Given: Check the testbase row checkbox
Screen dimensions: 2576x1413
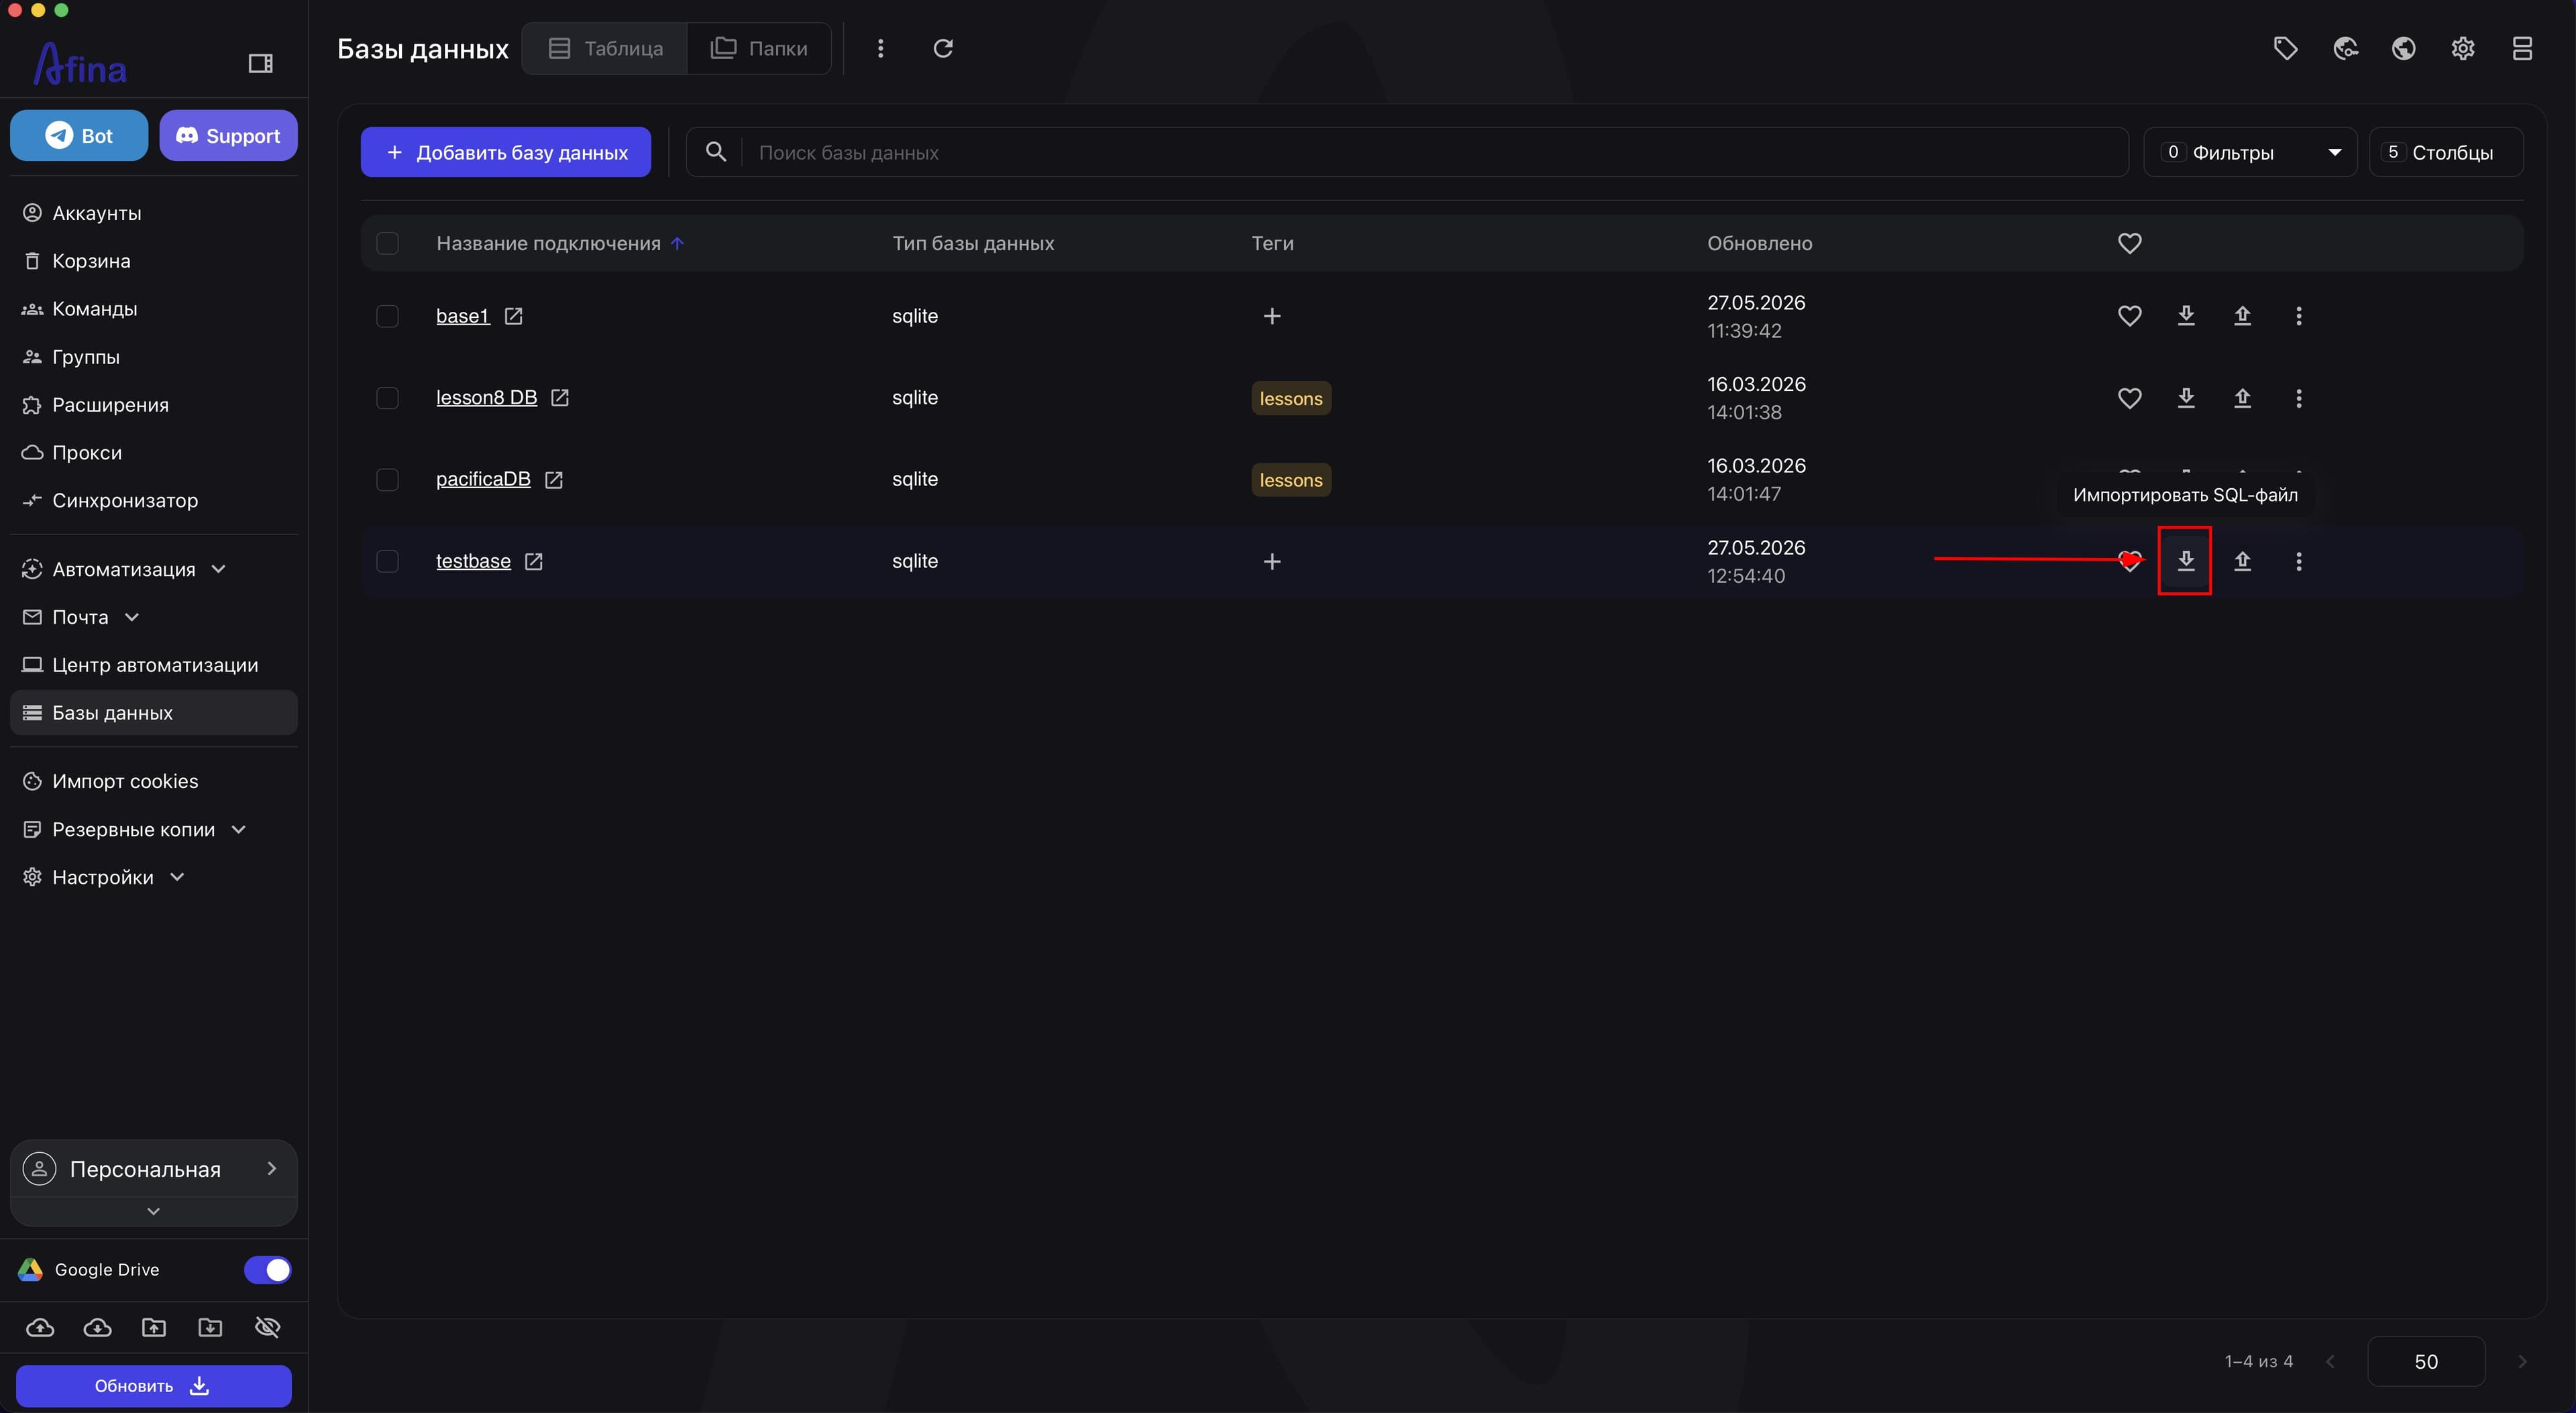Looking at the screenshot, I should [x=387, y=562].
